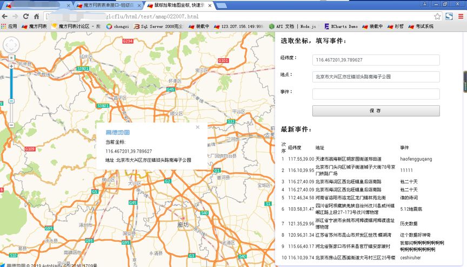Click the S32 road marker on map
Viewport: 467px width, 267px height.
231,121
